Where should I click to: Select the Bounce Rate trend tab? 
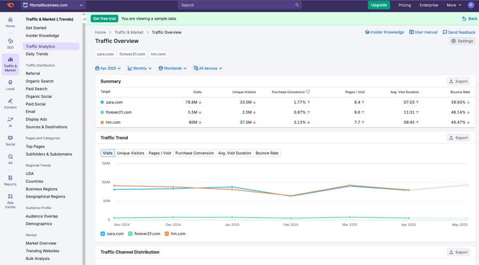(x=267, y=153)
